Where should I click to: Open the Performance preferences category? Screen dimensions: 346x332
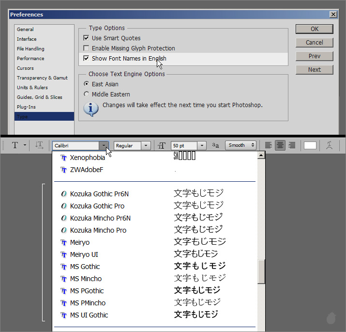pos(30,59)
